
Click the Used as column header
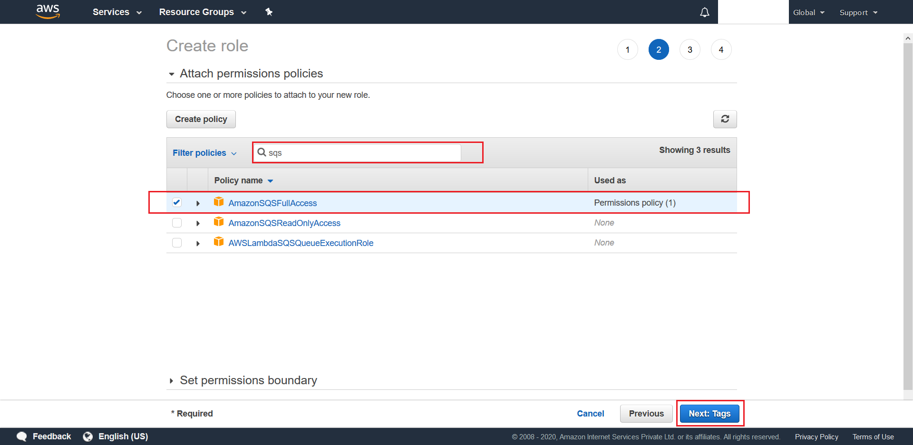[x=610, y=180]
